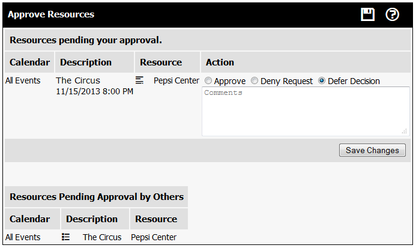
Task: Click the upper Calendar column header
Action: (x=29, y=62)
